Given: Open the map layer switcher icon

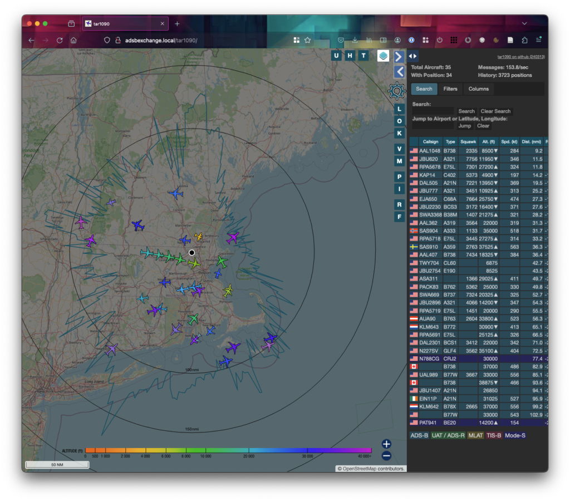Looking at the screenshot, I should [383, 56].
